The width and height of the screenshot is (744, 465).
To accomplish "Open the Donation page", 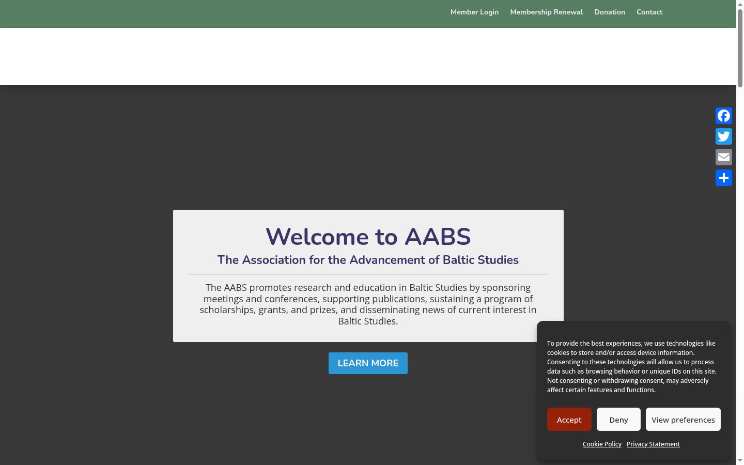I will [x=610, y=12].
